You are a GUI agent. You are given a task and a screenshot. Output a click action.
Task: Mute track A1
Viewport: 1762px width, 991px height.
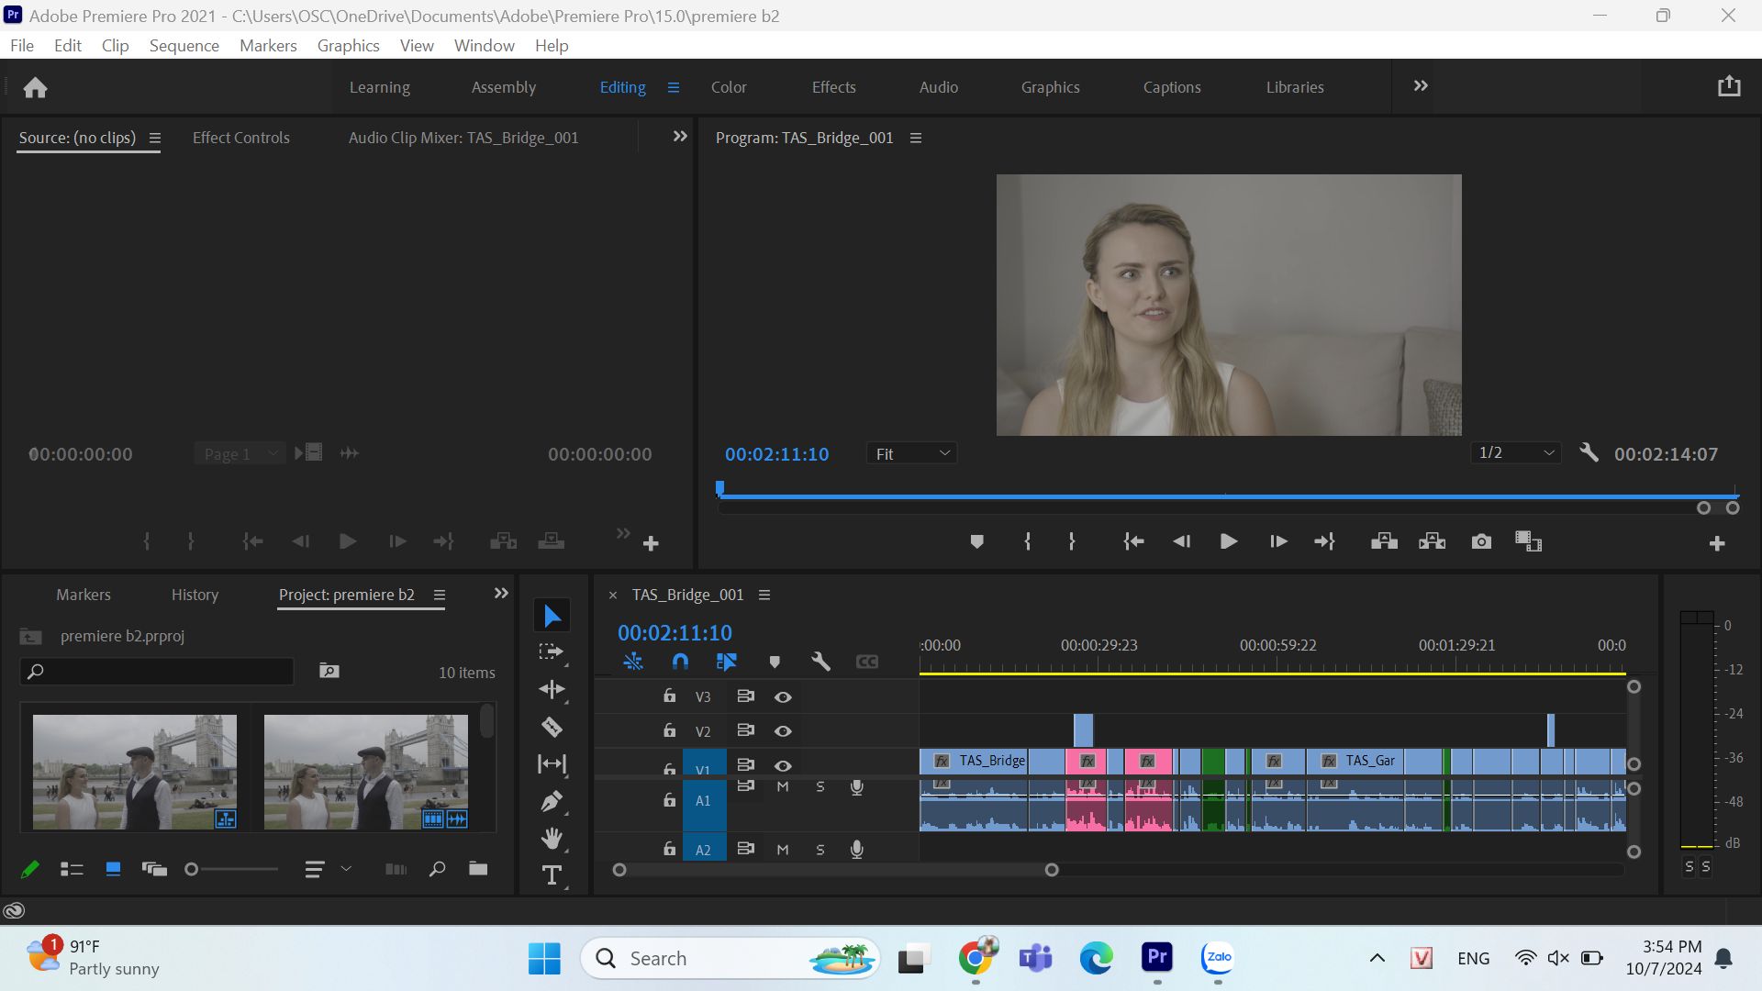pyautogui.click(x=783, y=787)
